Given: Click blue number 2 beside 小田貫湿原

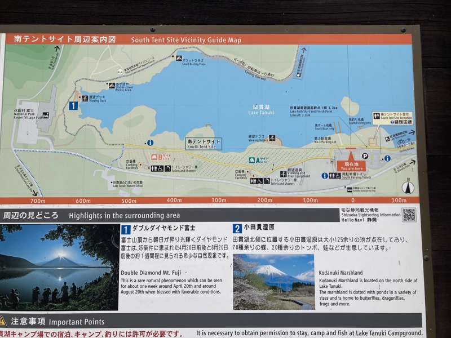Looking at the screenshot, I should 237,229.
